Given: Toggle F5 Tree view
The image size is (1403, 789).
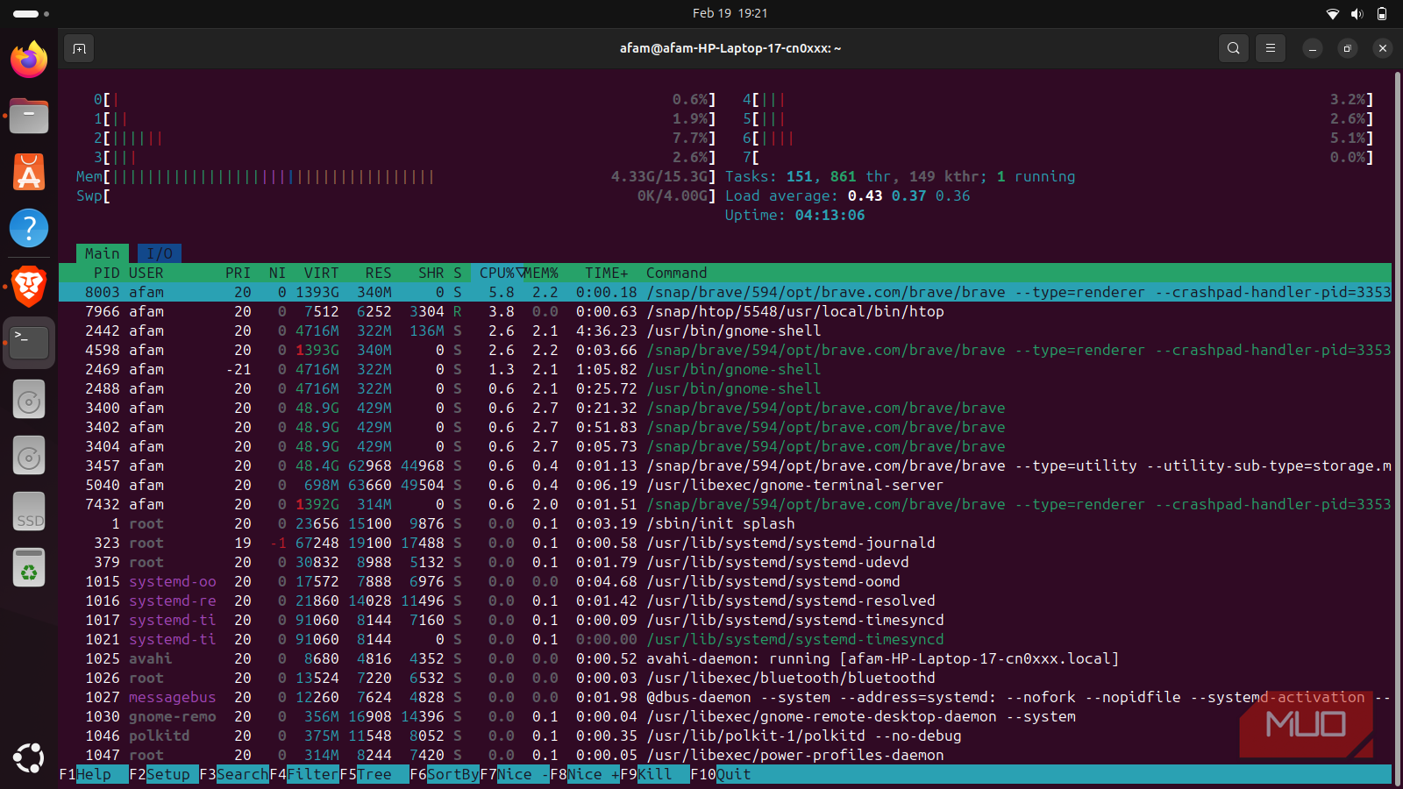Looking at the screenshot, I should coord(374,774).
